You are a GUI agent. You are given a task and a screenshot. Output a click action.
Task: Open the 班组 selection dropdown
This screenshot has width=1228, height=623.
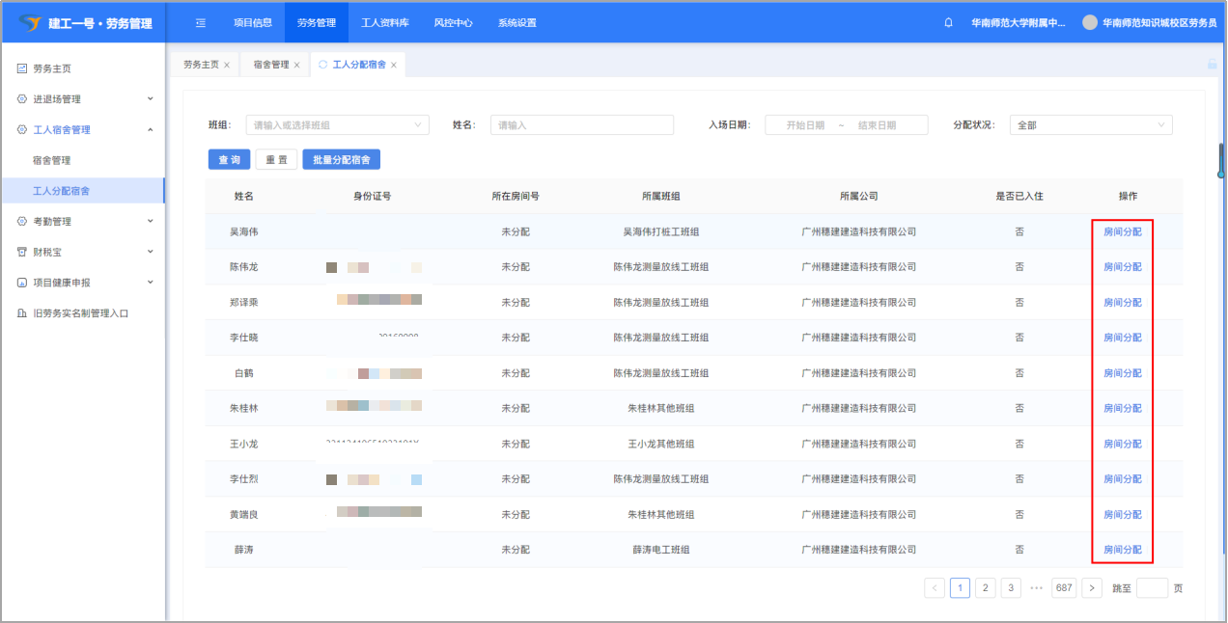point(337,125)
